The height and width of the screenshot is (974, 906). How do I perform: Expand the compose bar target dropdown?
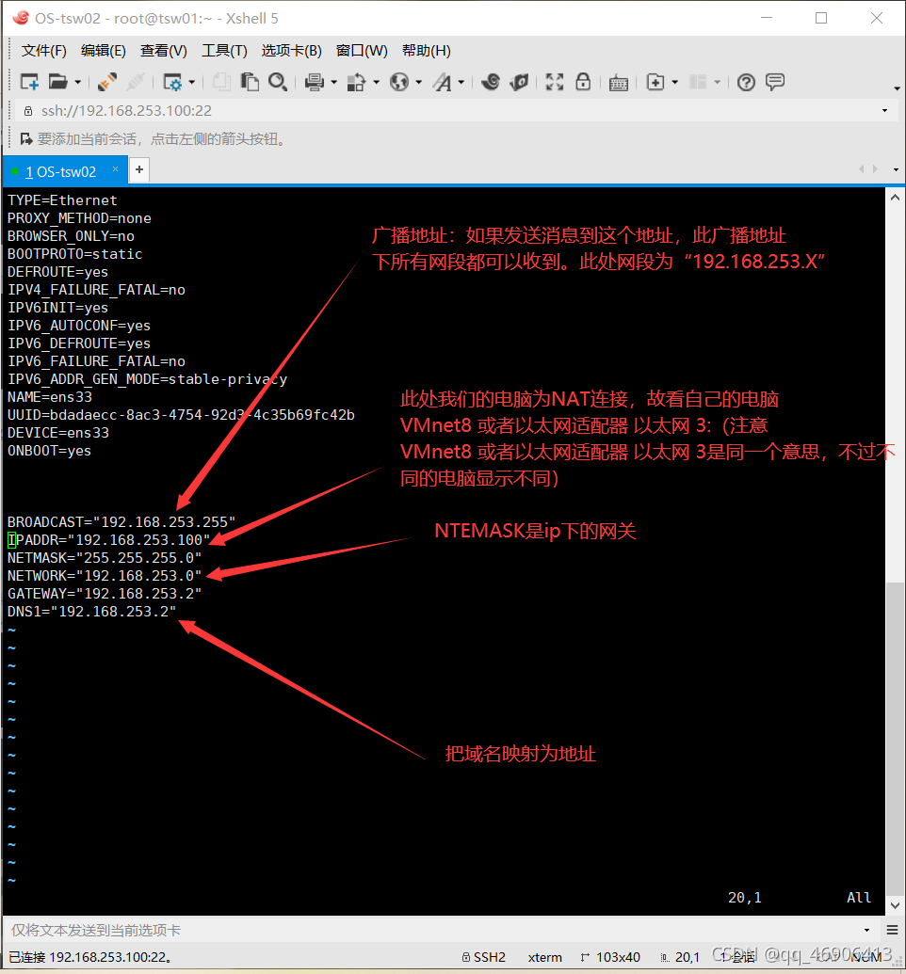pos(866,930)
